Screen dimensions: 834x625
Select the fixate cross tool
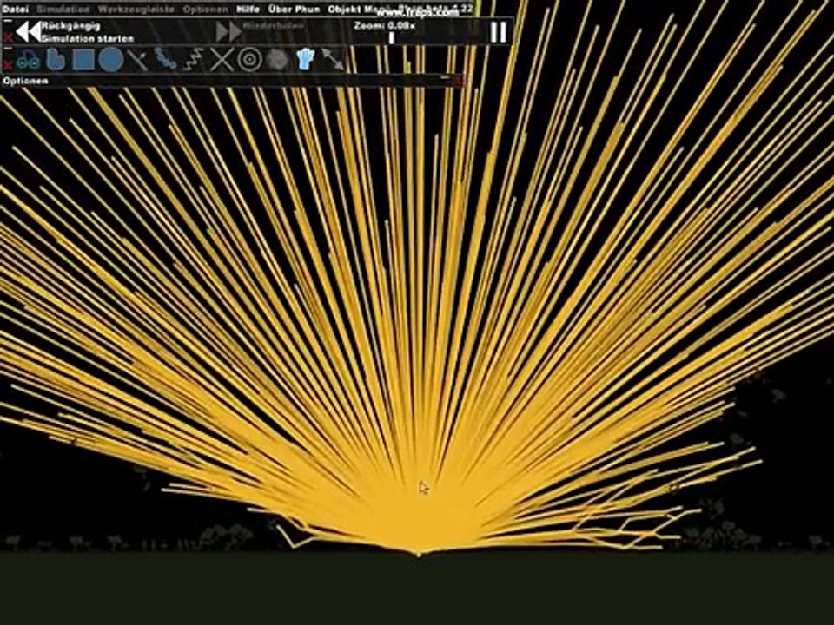222,60
